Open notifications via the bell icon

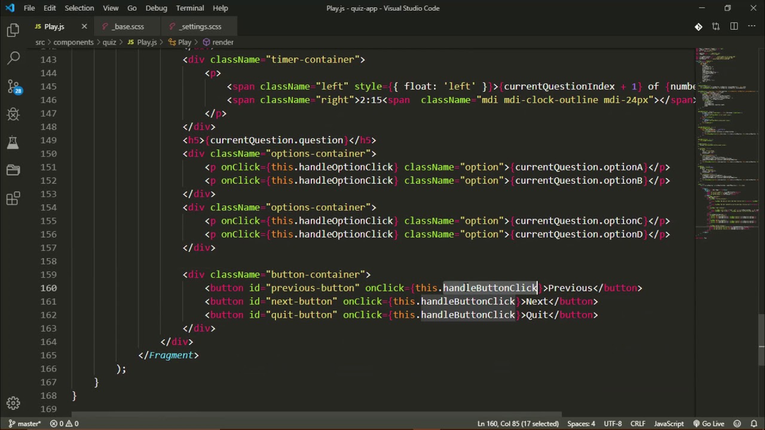[754, 423]
